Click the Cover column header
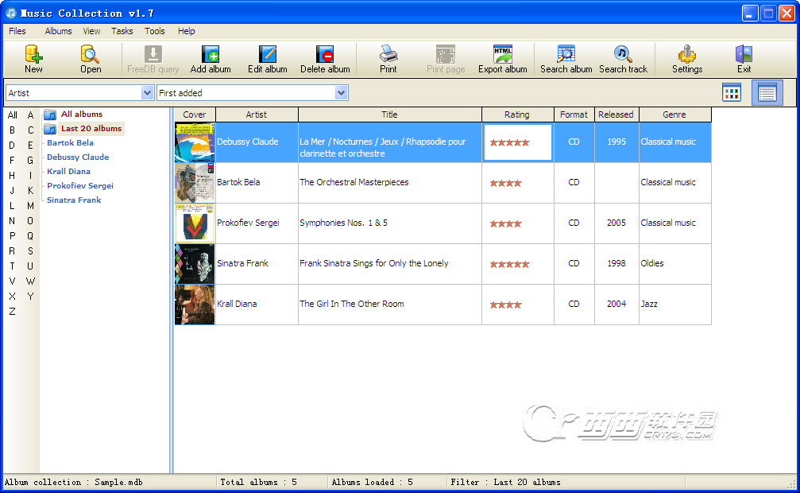Viewport: 800px width, 493px height. (195, 115)
